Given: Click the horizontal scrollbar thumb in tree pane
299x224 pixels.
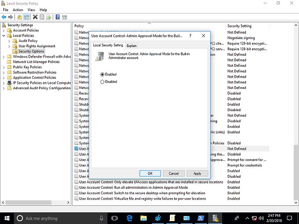Looking at the screenshot, I should pyautogui.click(x=28, y=202).
